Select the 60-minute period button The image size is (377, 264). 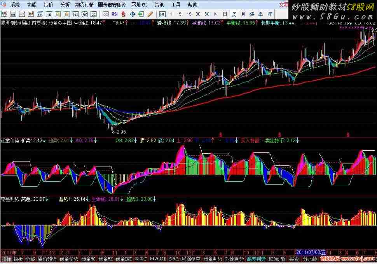[x=207, y=14]
